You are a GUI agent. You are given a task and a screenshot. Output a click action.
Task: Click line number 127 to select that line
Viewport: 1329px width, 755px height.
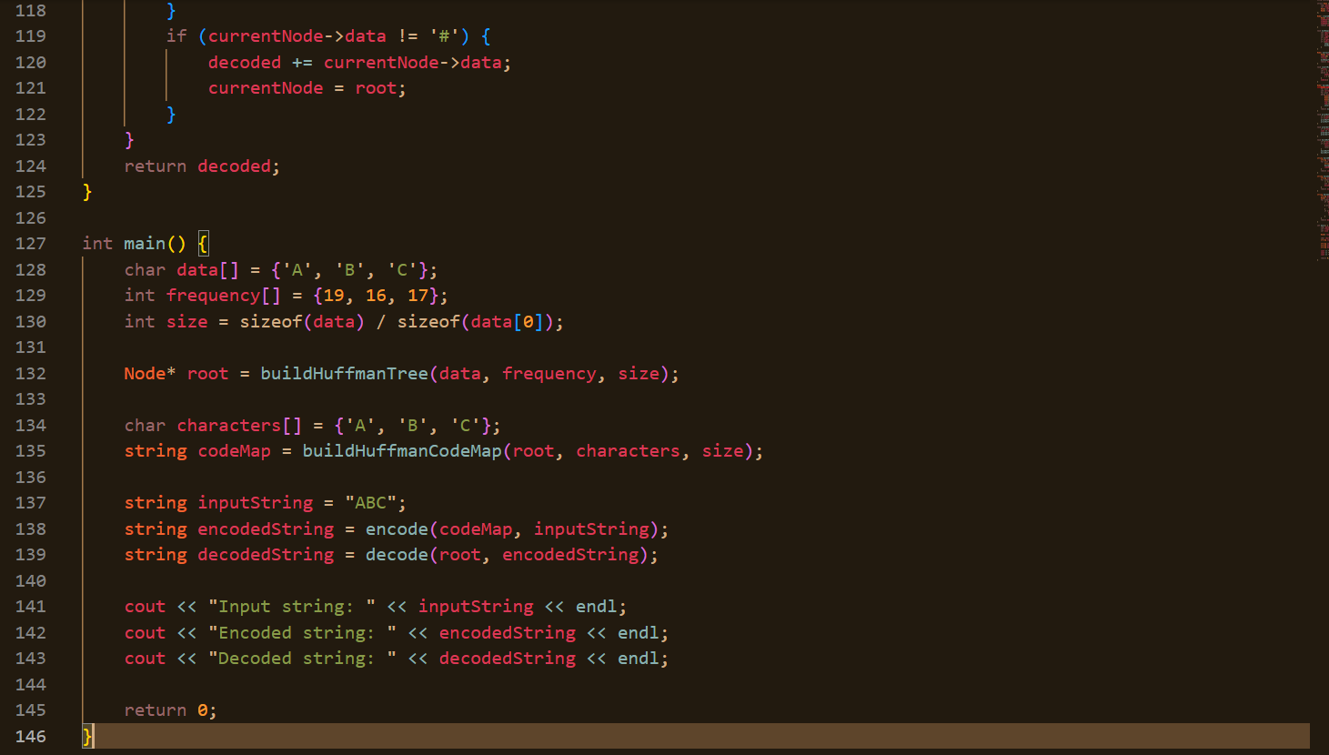30,243
